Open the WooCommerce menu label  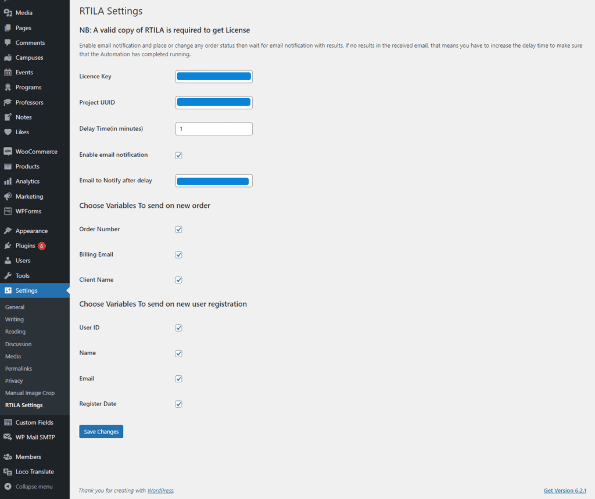37,152
